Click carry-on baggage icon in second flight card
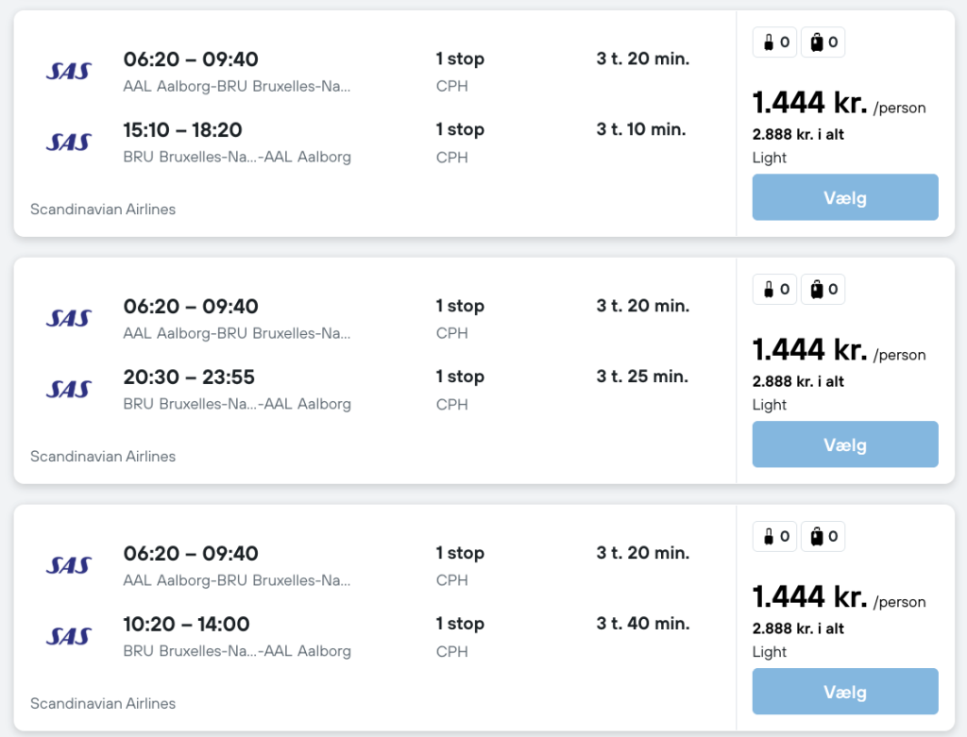 coord(769,290)
